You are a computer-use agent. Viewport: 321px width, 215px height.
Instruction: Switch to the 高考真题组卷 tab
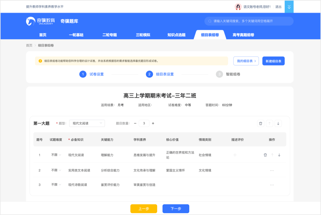(243, 35)
